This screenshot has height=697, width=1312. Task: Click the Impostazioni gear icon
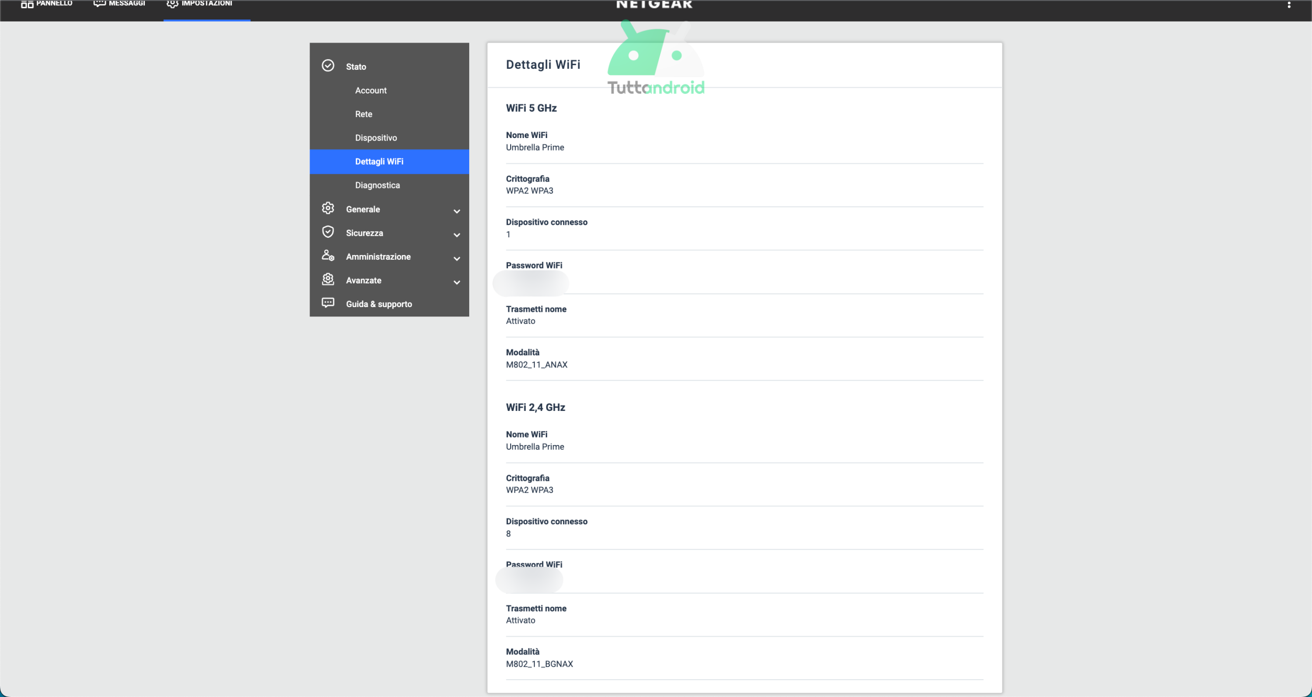click(x=172, y=4)
